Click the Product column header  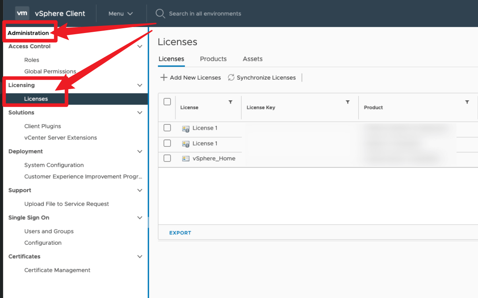pos(373,107)
